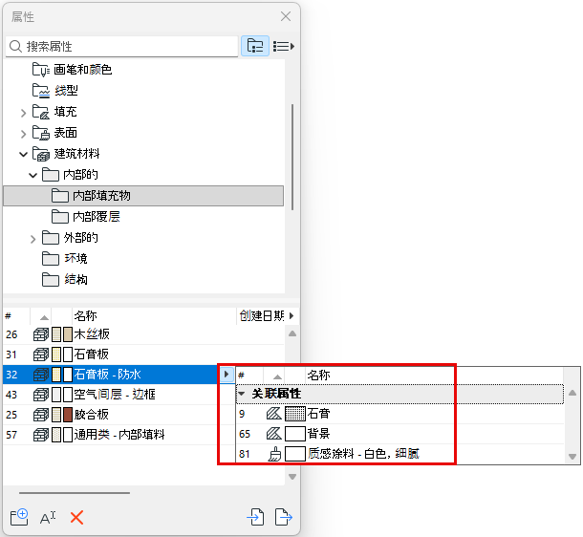Image resolution: width=583 pixels, height=537 pixels.
Task: Click the tan surface swatch of 木丝板
Action: 68,334
